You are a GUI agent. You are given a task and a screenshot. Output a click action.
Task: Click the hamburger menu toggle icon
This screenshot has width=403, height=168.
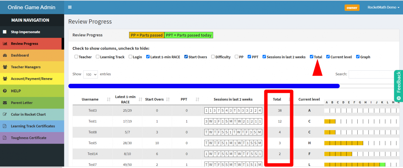pos(70,7)
